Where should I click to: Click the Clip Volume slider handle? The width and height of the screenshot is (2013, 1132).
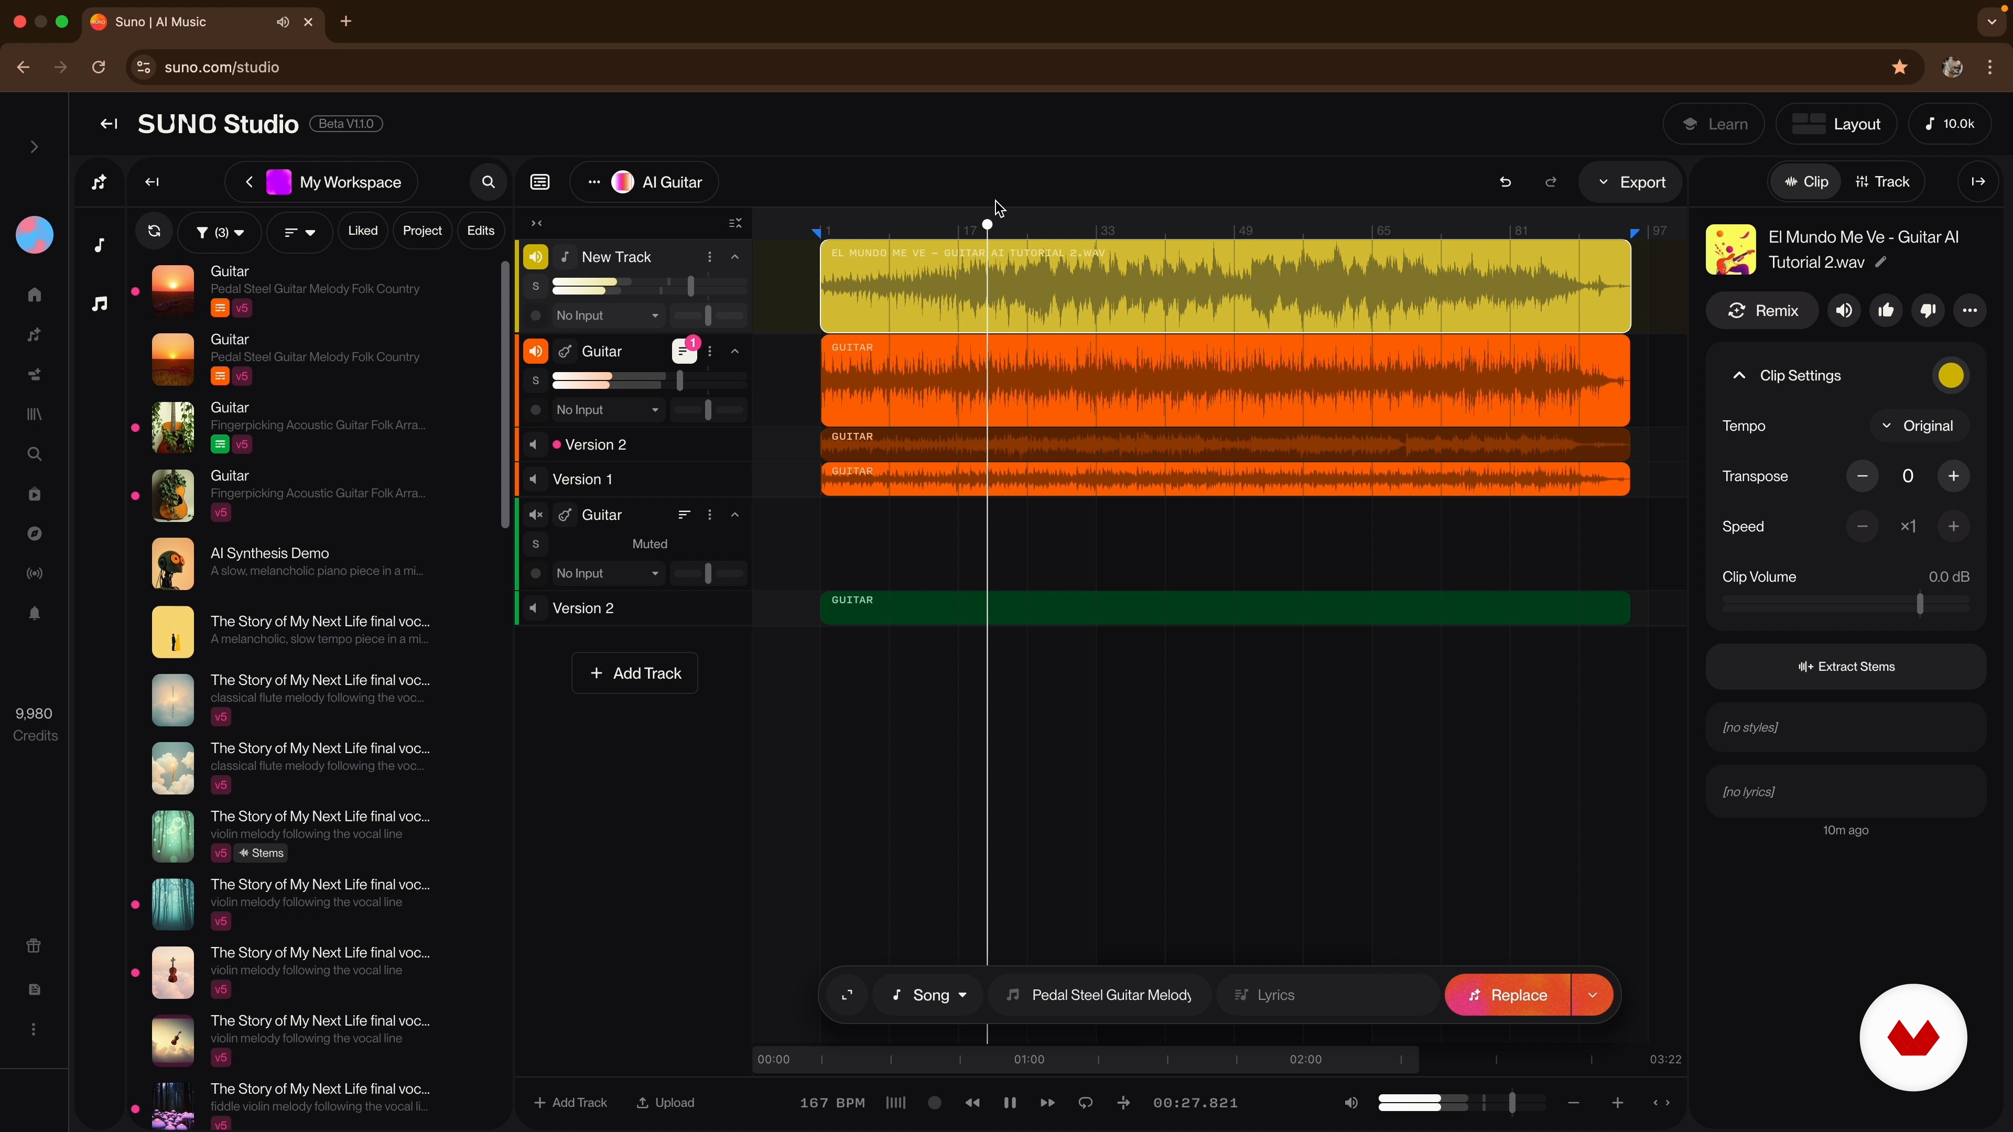(x=1919, y=604)
